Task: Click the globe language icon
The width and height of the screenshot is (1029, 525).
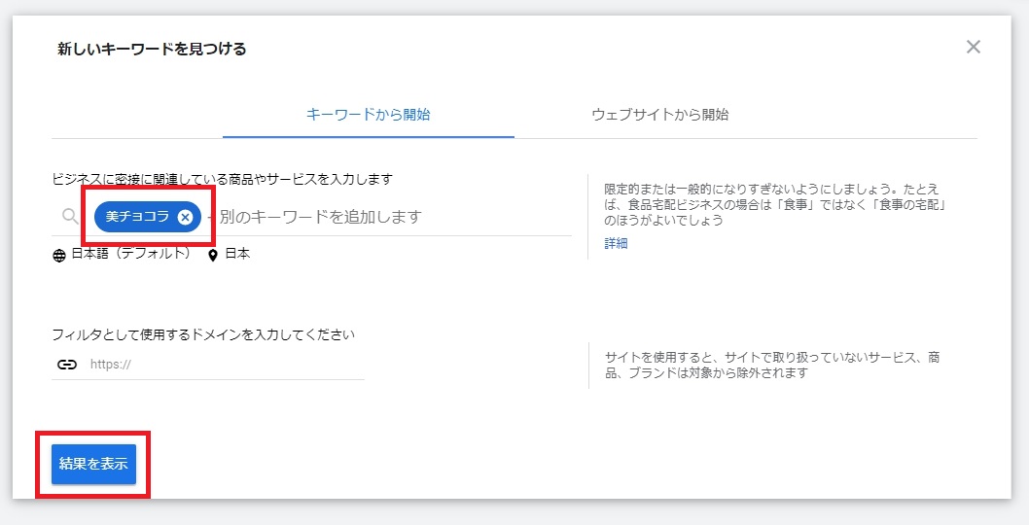Action: [60, 255]
